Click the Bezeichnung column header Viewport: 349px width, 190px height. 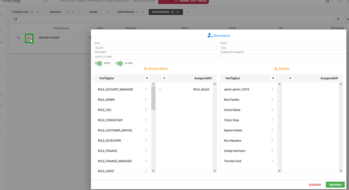click(x=61, y=28)
